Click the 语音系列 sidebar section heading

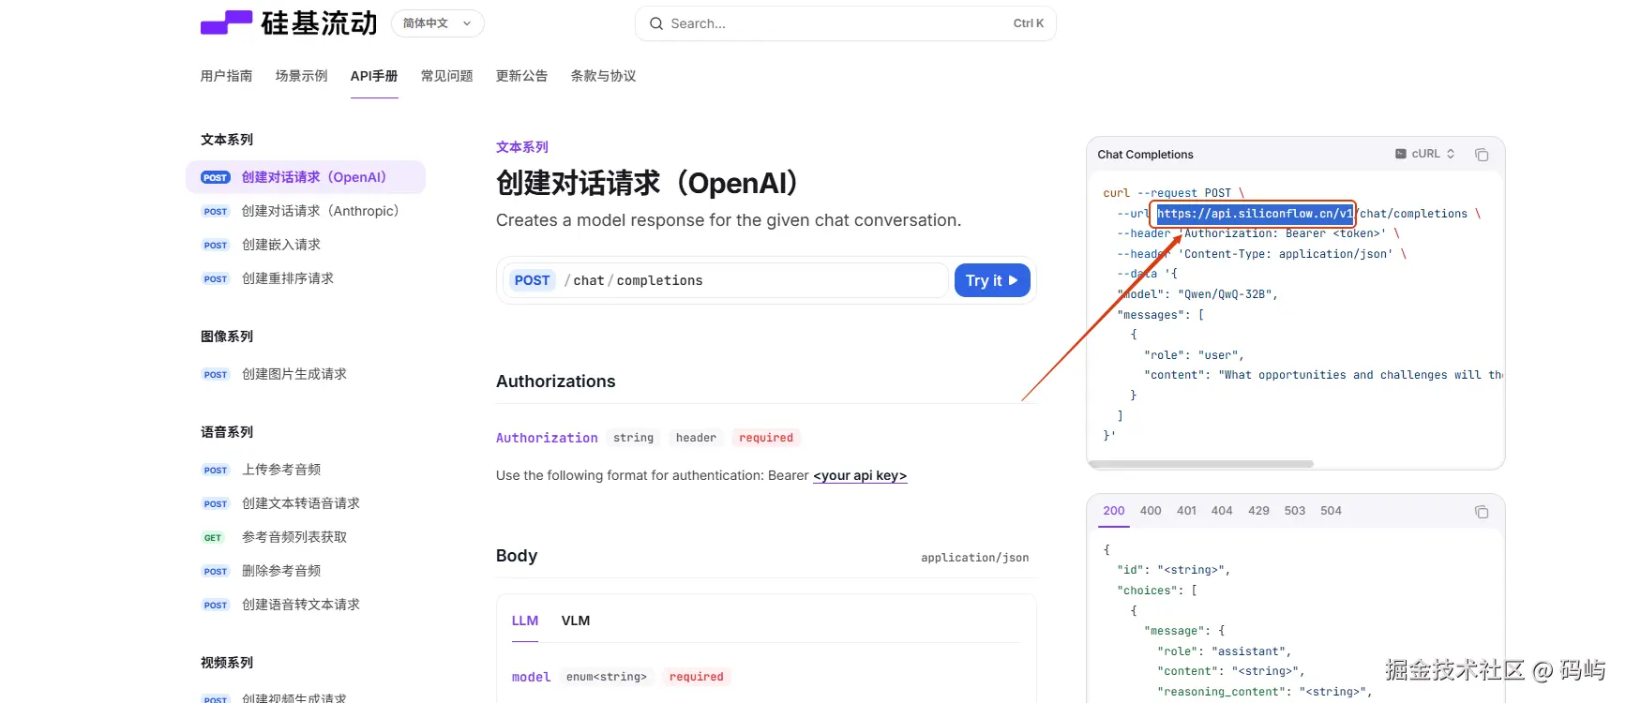point(227,432)
